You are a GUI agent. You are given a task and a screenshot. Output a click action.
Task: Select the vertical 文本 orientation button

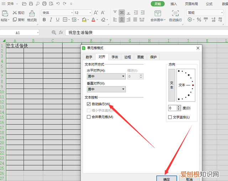(x=172, y=85)
